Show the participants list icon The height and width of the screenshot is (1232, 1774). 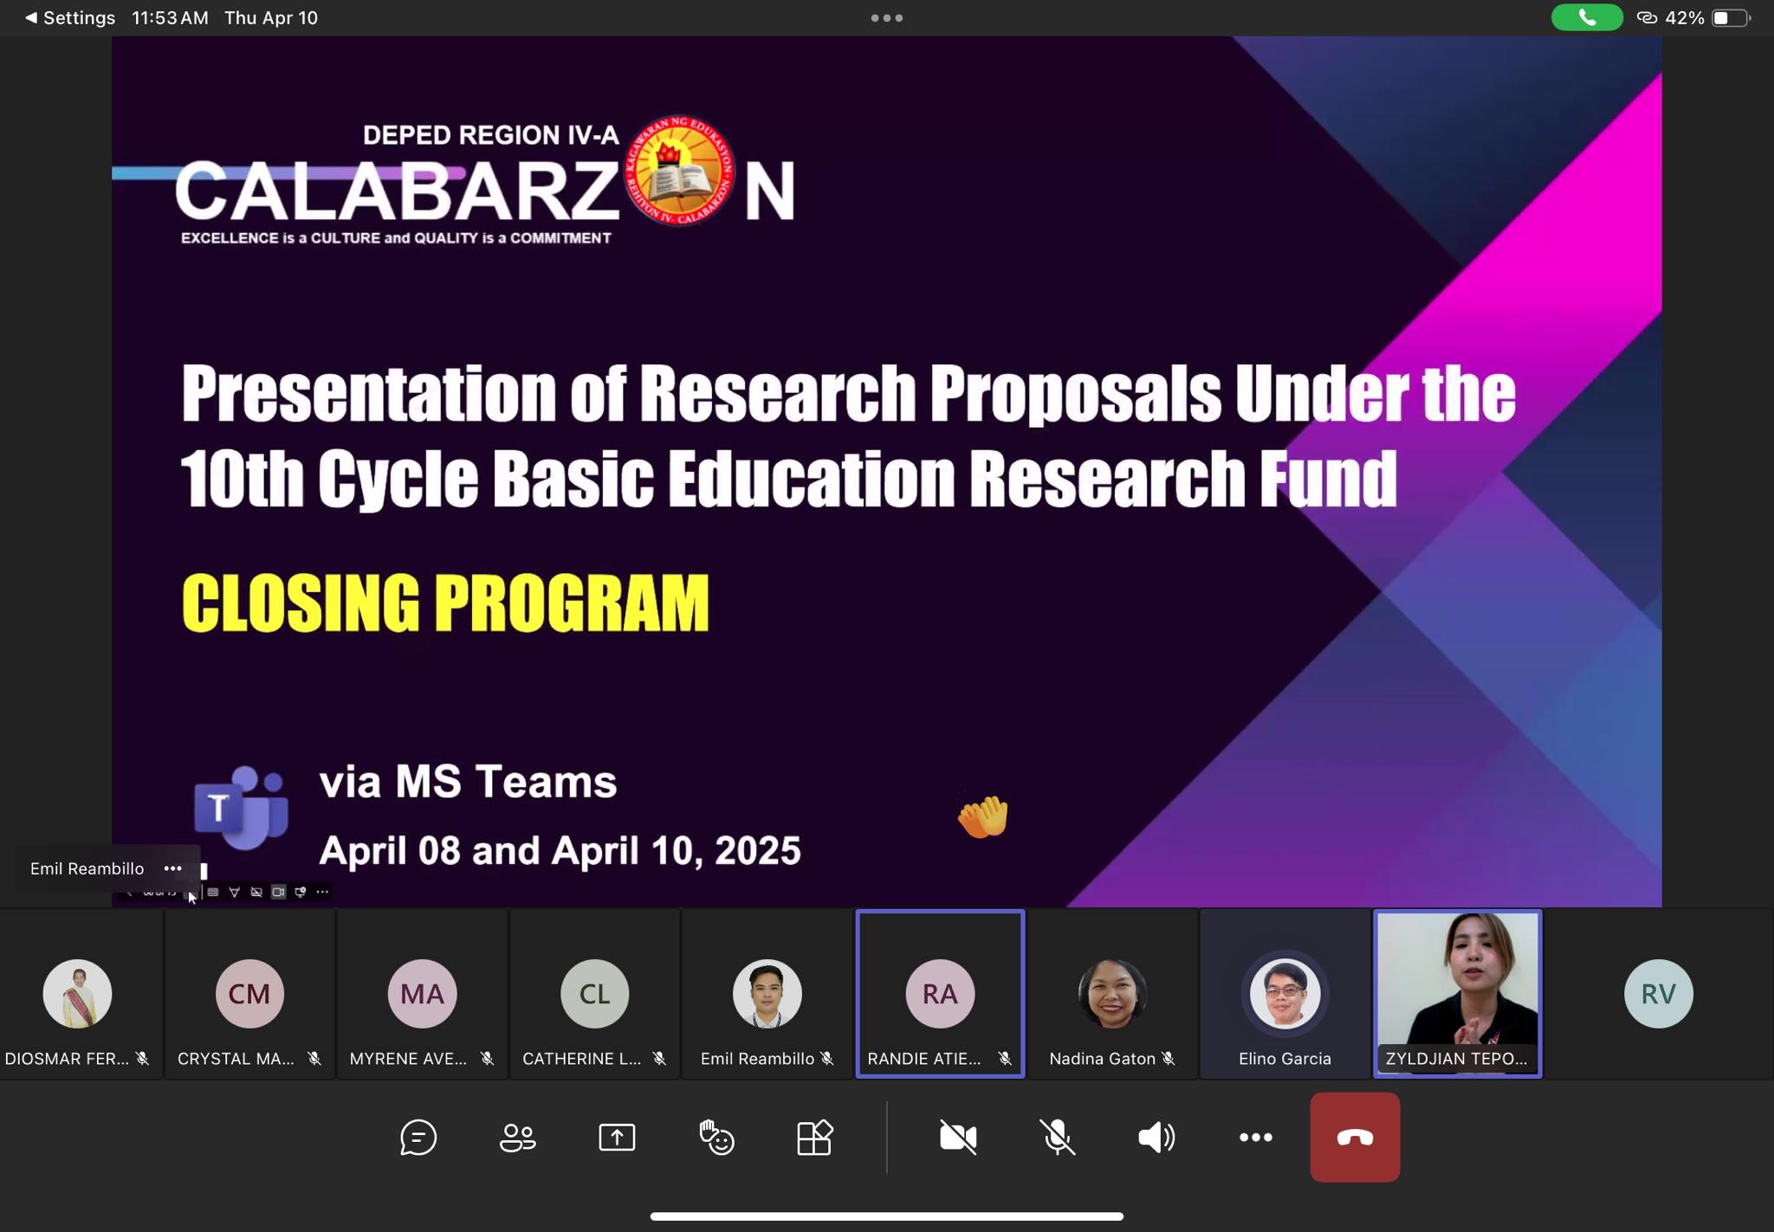point(518,1137)
